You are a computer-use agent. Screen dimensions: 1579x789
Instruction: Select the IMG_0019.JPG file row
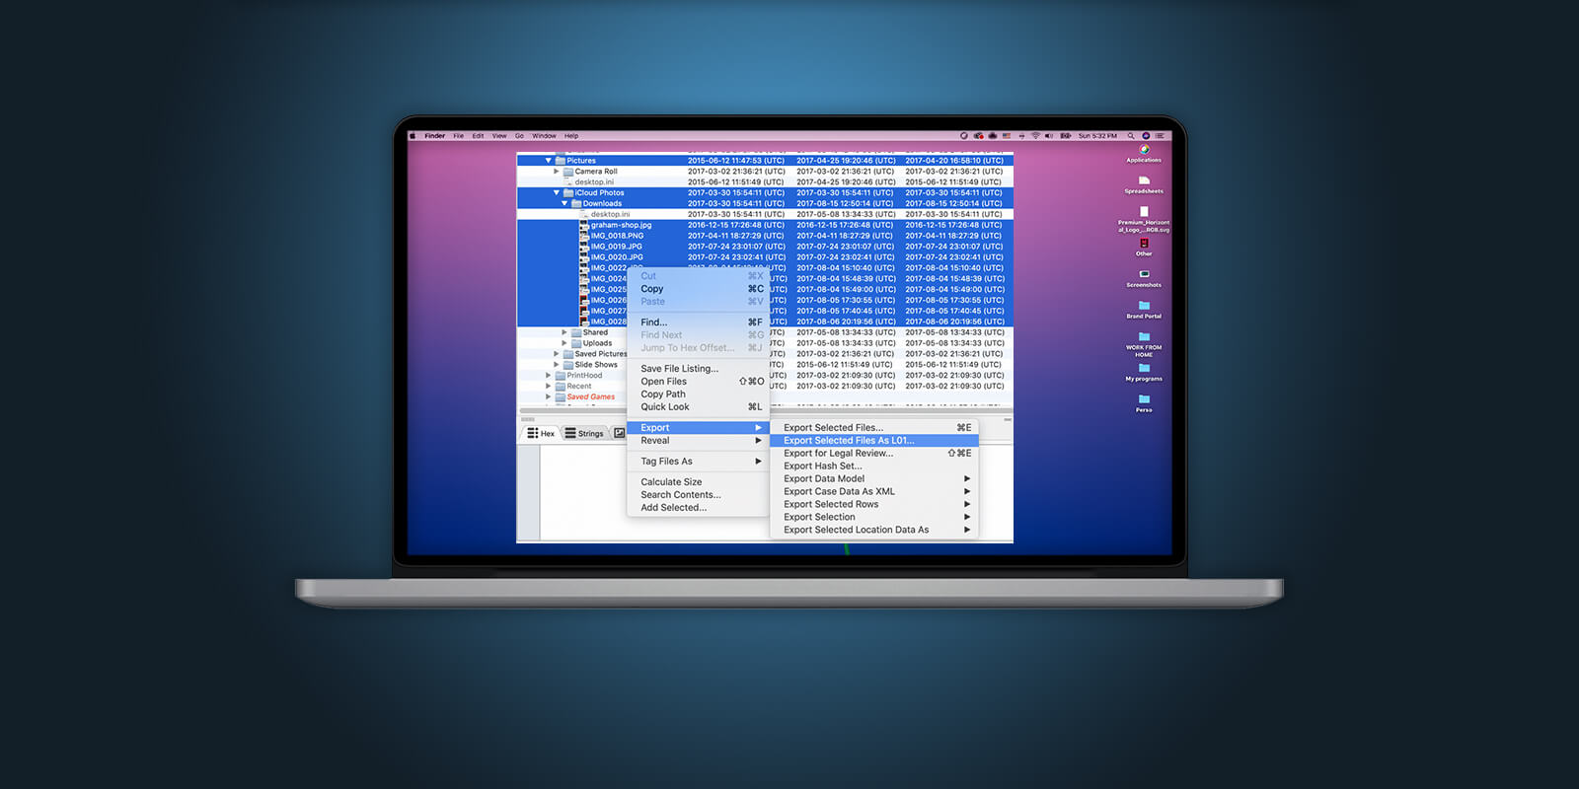pyautogui.click(x=765, y=247)
